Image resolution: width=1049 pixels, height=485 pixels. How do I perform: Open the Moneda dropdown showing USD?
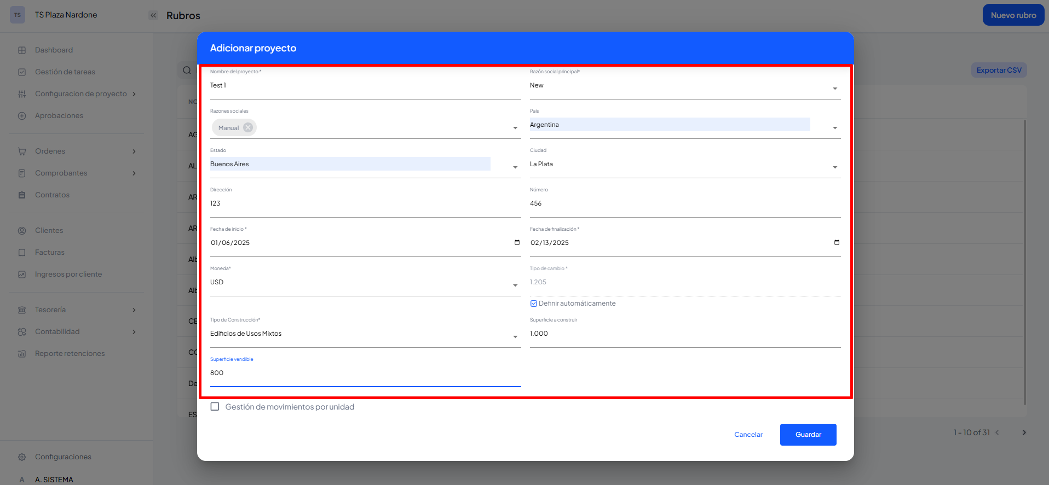515,285
